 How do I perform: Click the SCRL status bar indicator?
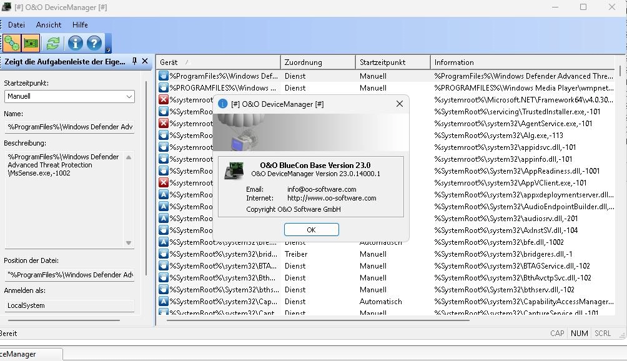(603, 334)
